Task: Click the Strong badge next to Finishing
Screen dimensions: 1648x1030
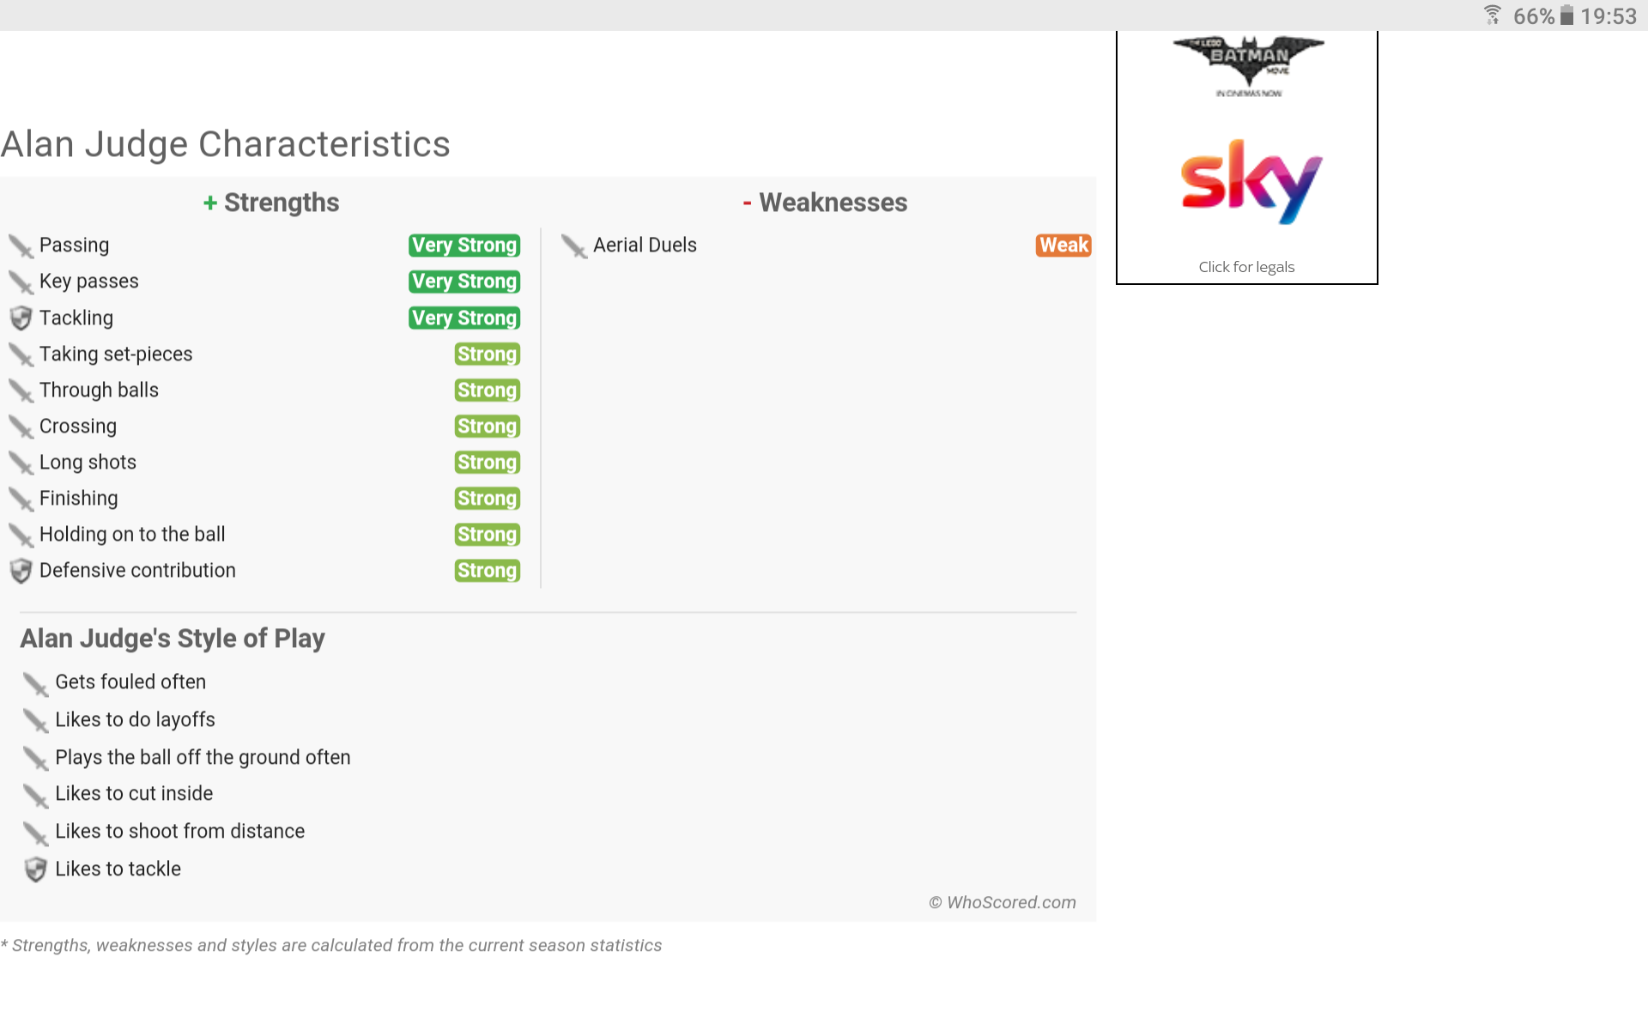Action: click(488, 499)
